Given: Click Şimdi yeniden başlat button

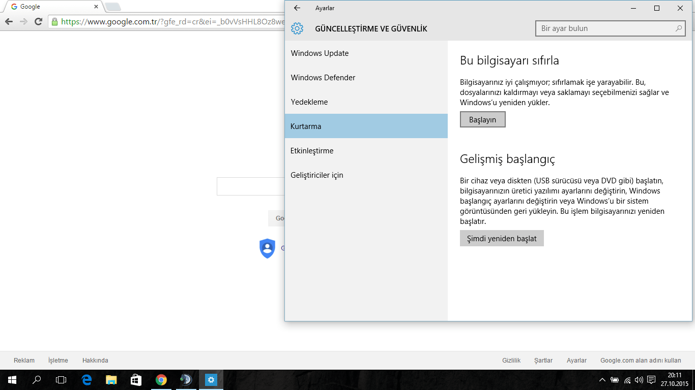Looking at the screenshot, I should click(502, 238).
